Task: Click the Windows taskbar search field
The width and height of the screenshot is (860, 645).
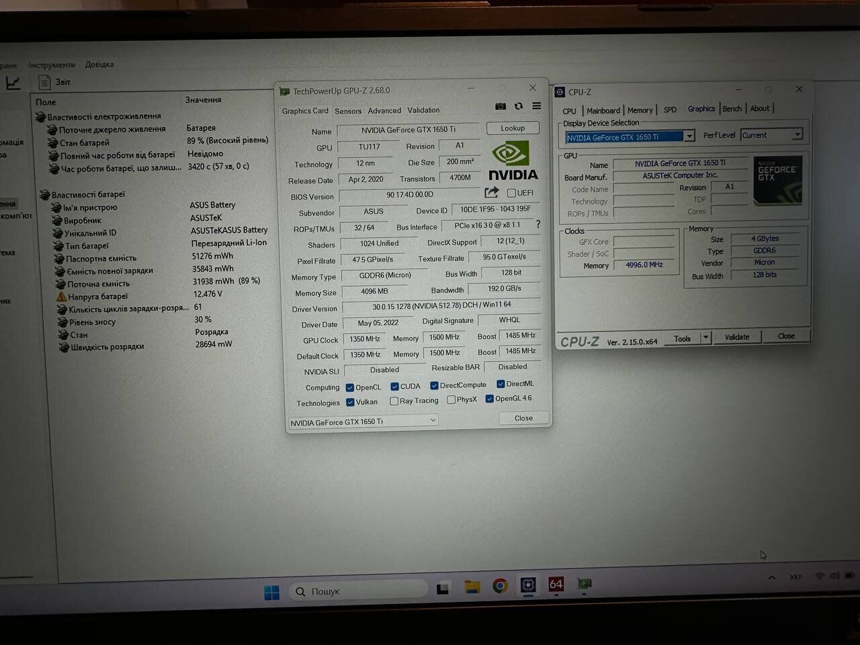Action: click(x=359, y=591)
